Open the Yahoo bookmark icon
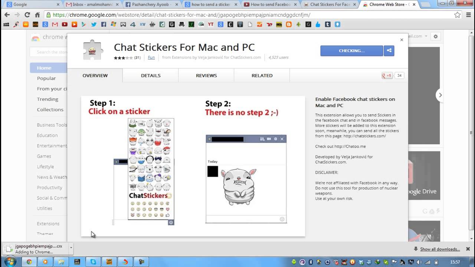The image size is (475, 267). [269, 24]
